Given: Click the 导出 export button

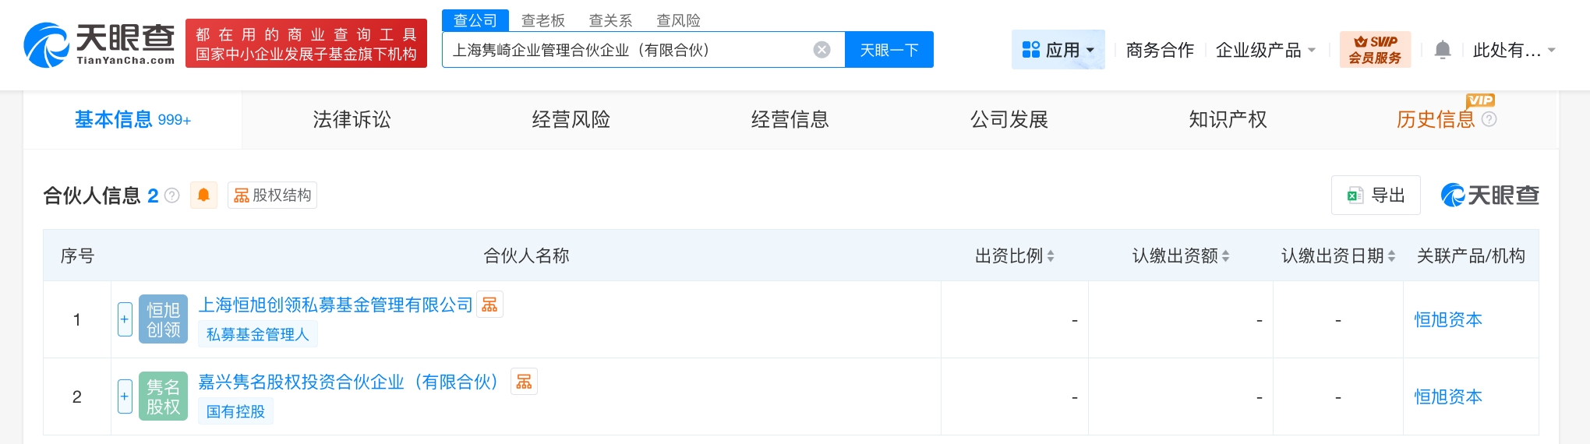Looking at the screenshot, I should [x=1376, y=195].
